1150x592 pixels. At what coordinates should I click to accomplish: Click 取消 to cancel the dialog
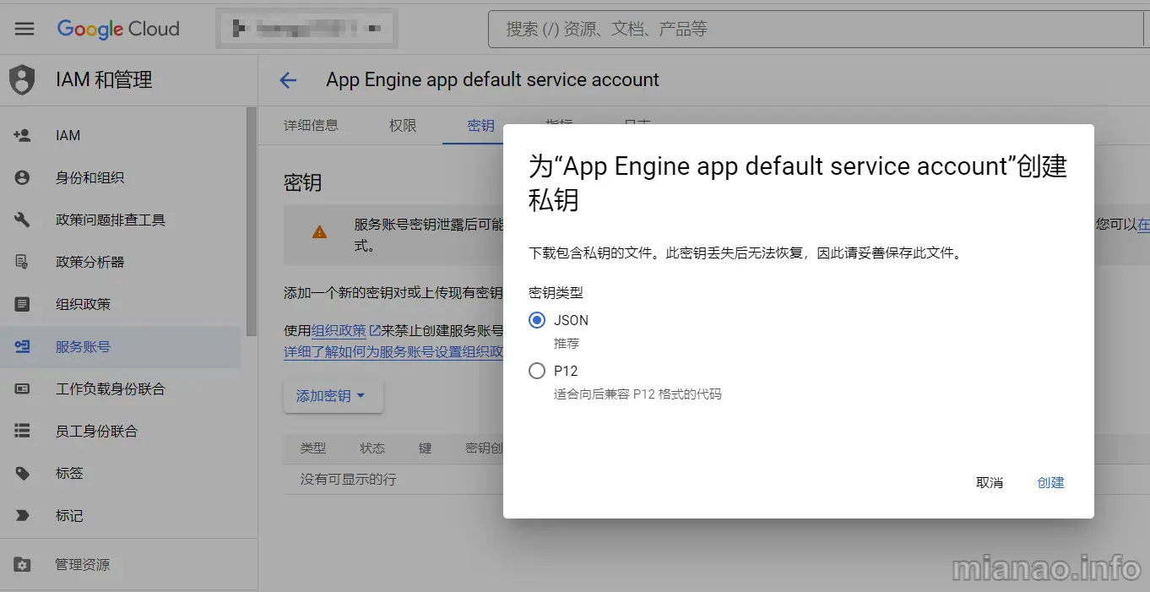coord(990,482)
